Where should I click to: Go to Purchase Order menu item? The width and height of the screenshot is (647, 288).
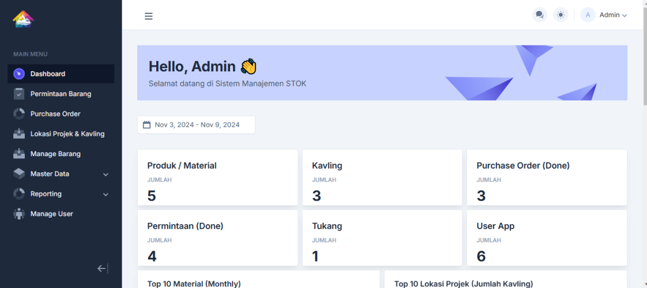click(x=55, y=114)
